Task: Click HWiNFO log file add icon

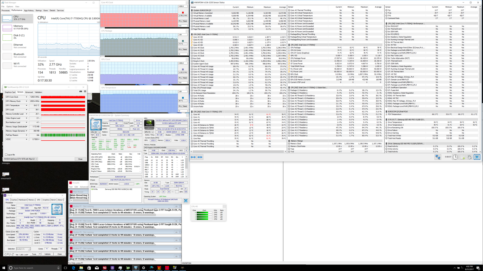Action: tap(462, 157)
